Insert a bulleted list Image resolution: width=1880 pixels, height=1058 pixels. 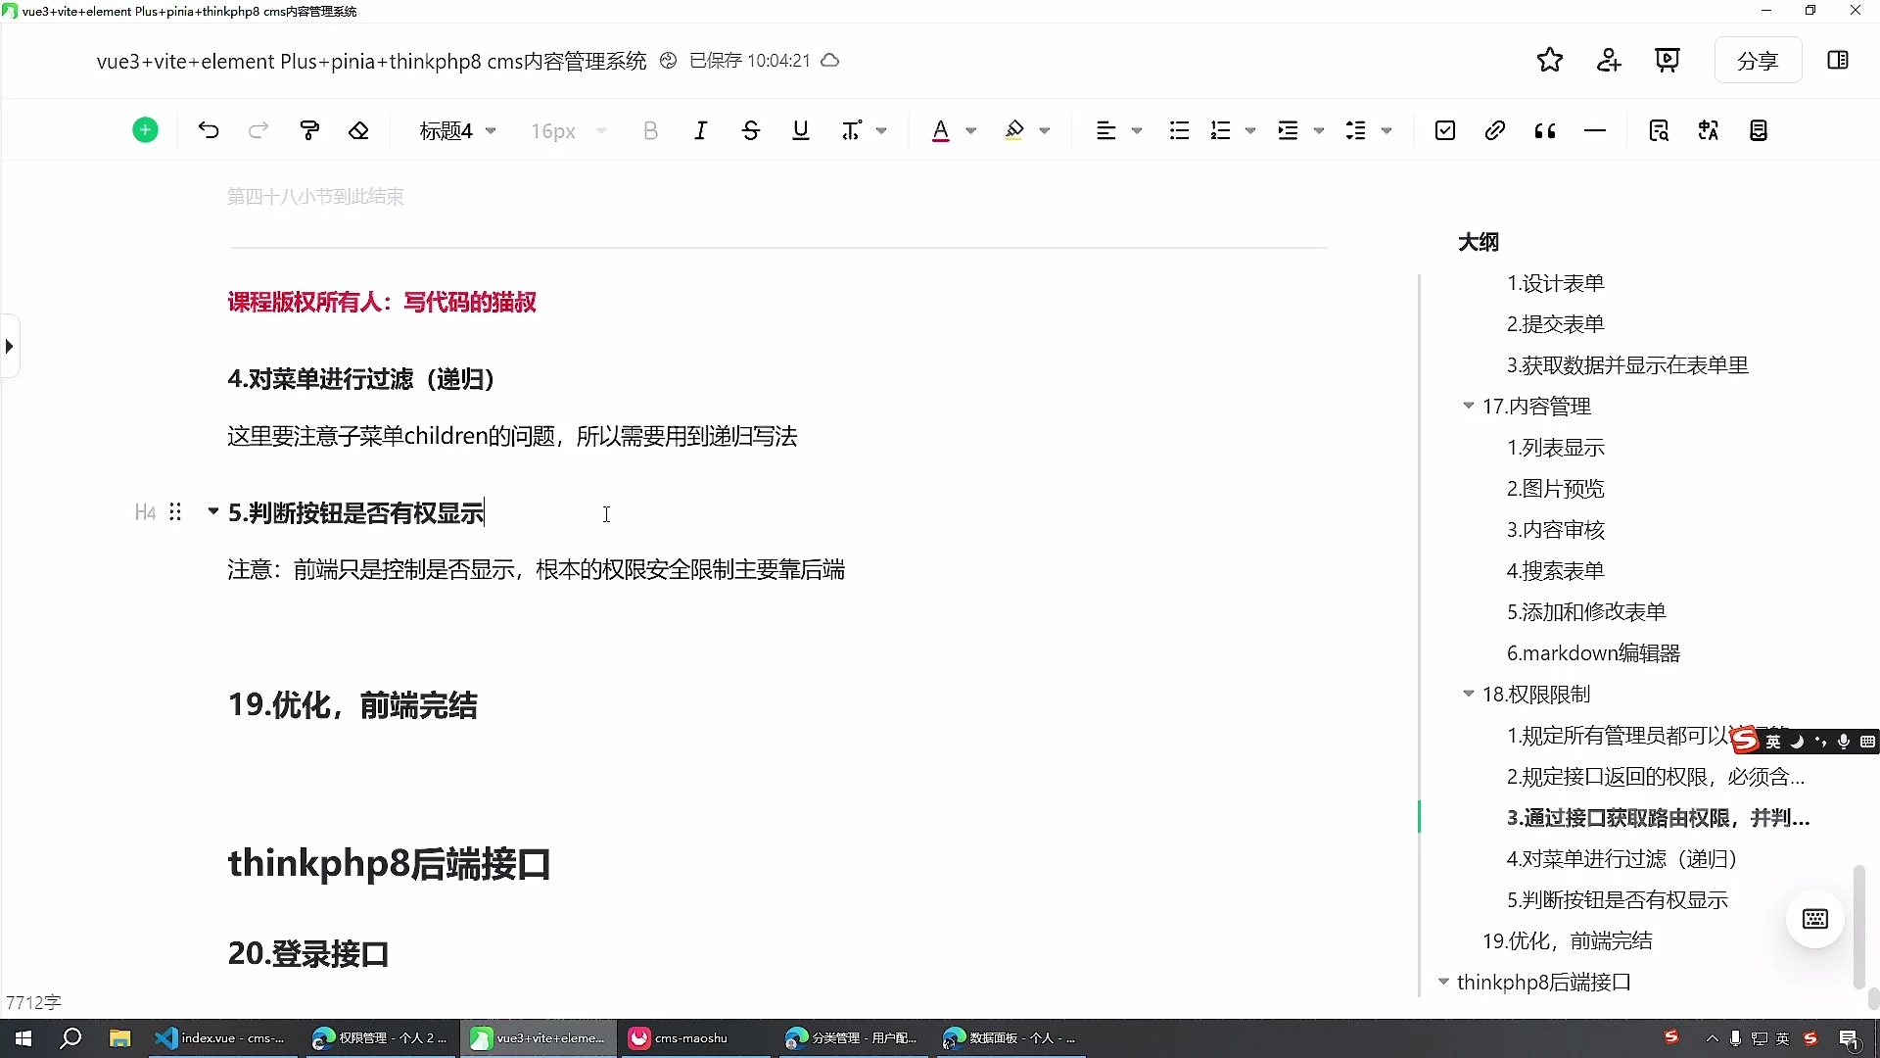pos(1178,130)
